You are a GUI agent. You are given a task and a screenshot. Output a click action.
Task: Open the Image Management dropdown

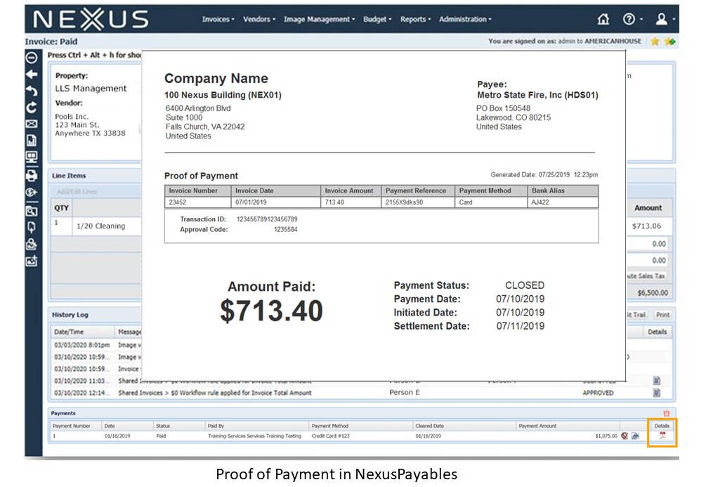(x=319, y=19)
